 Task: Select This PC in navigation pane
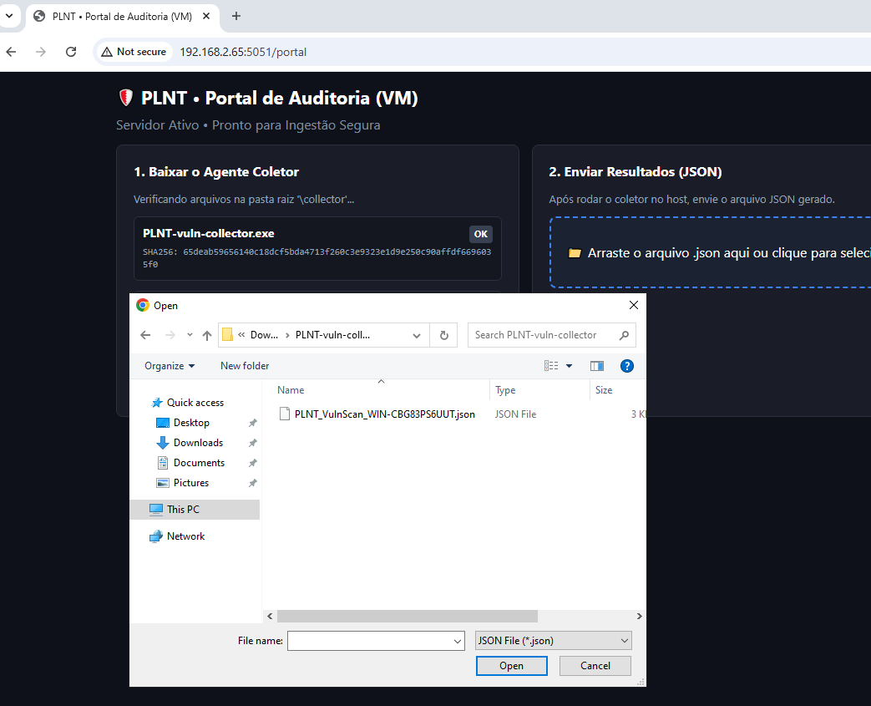pyautogui.click(x=183, y=510)
